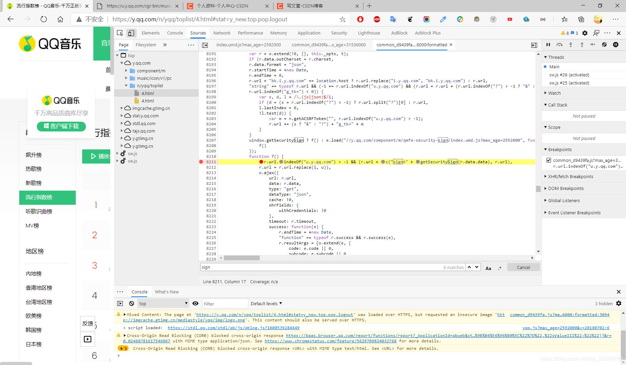Image resolution: width=626 pixels, height=365 pixels.
Task: Open the Default levels dropdown
Action: 266,303
